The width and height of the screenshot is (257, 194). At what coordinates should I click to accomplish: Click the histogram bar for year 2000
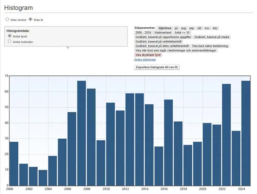pyautogui.click(x=14, y=163)
